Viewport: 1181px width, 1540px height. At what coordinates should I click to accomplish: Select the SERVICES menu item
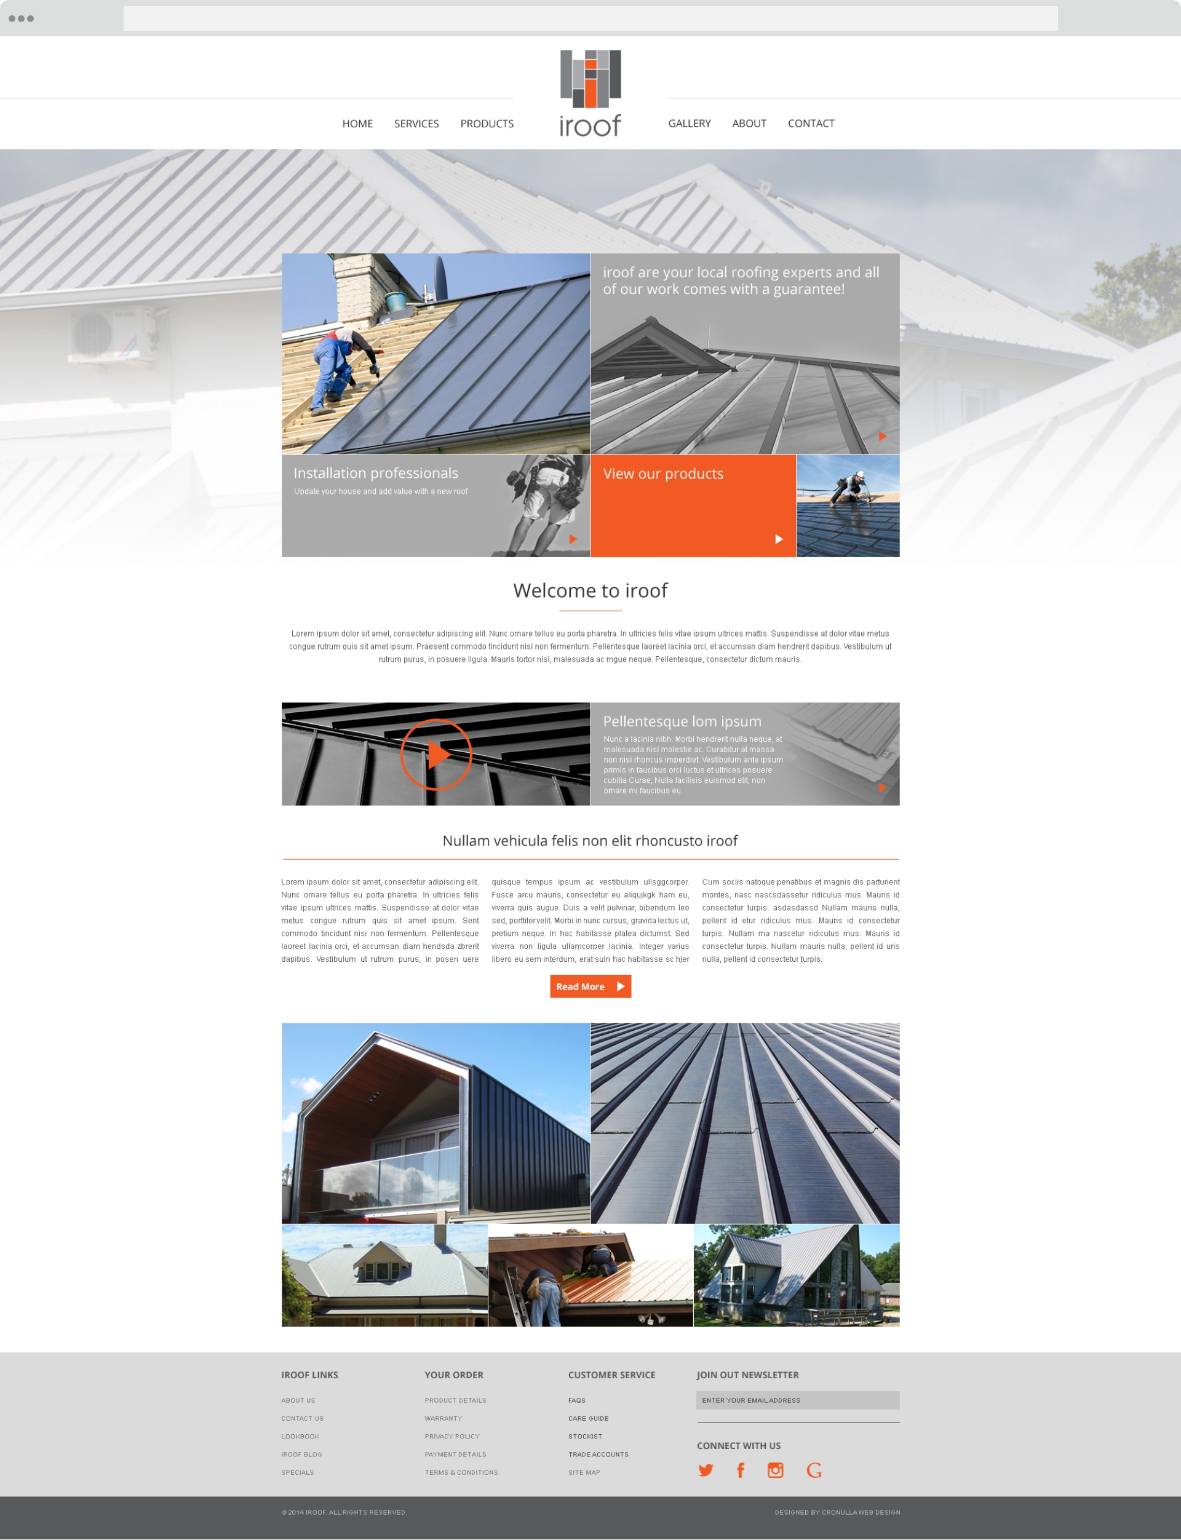(x=417, y=123)
